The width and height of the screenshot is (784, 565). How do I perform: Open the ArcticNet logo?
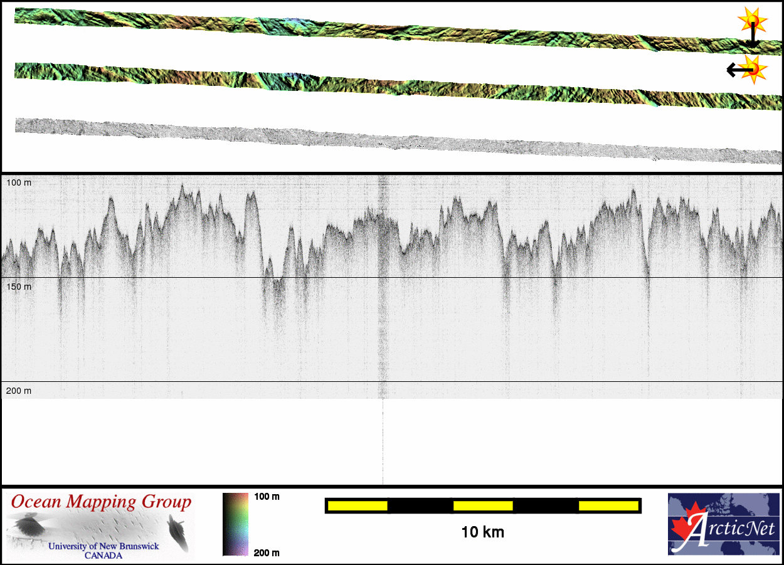[723, 524]
